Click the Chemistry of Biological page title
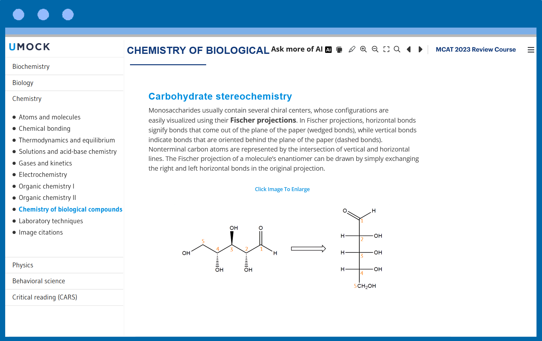 (x=198, y=50)
